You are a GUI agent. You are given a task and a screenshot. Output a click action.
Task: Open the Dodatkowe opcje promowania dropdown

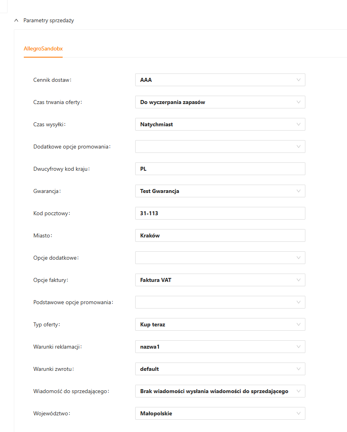(220, 147)
